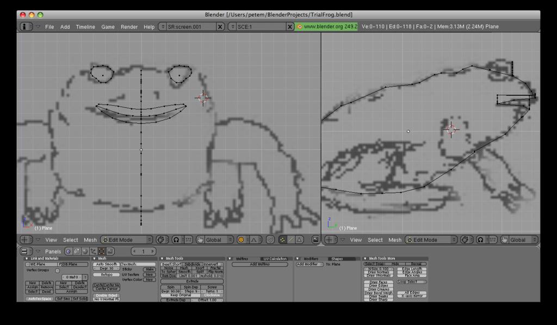Open Mesh menu in left 3D view
557x325 pixels.
tap(90, 240)
